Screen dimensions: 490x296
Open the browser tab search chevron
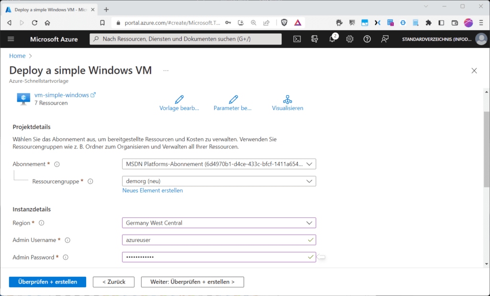click(426, 6)
